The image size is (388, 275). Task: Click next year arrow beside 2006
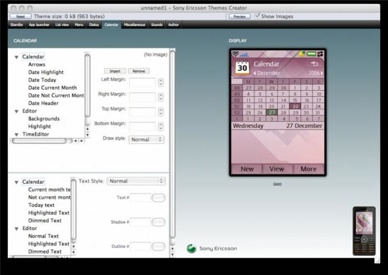coord(322,73)
